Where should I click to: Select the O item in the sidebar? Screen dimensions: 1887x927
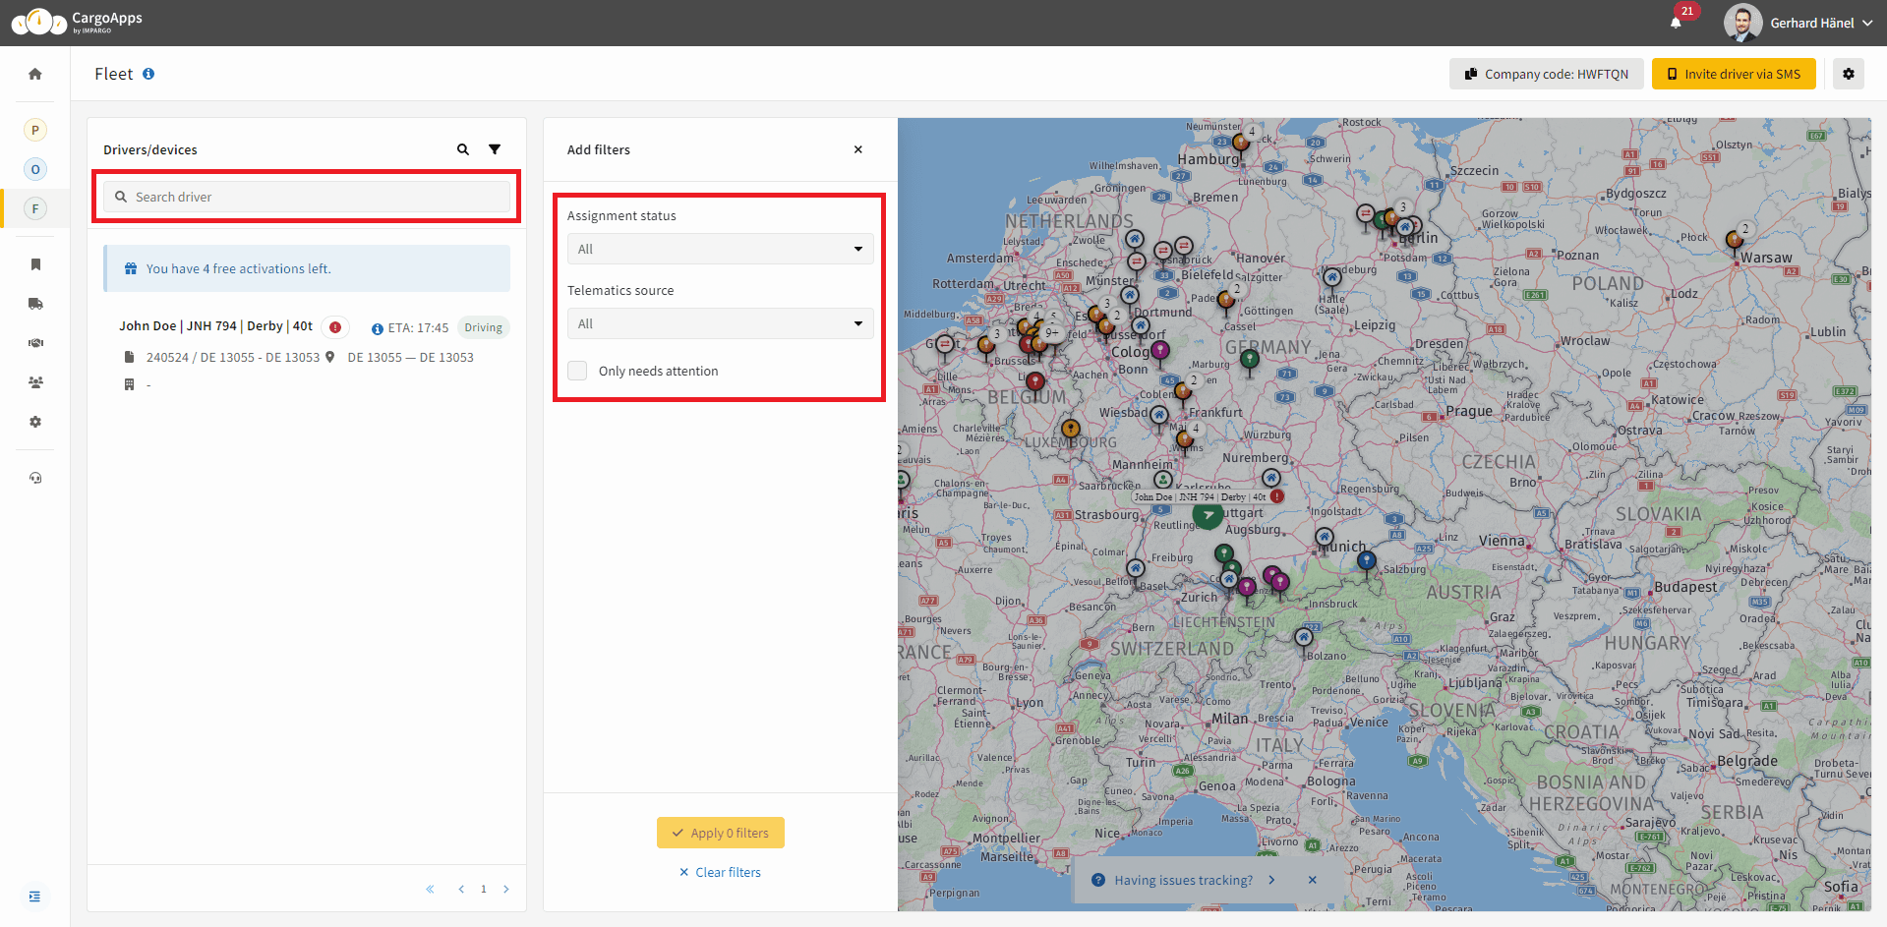click(35, 169)
